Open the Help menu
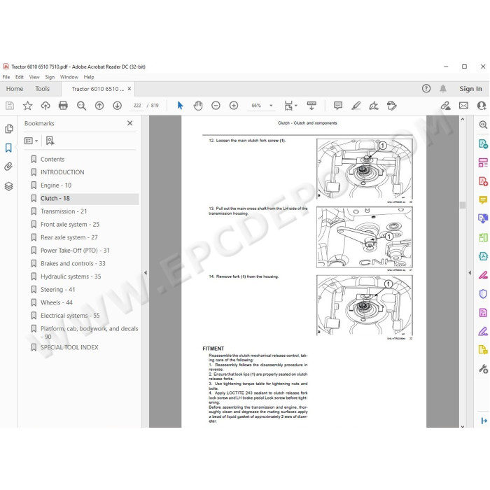The height and width of the screenshot is (490, 490). coord(89,77)
